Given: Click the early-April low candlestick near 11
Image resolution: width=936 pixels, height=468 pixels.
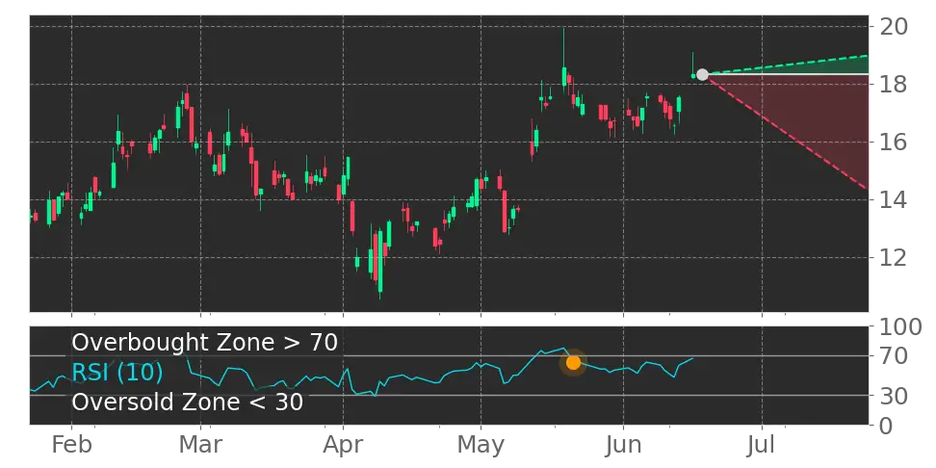Looking at the screenshot, I should (x=379, y=261).
